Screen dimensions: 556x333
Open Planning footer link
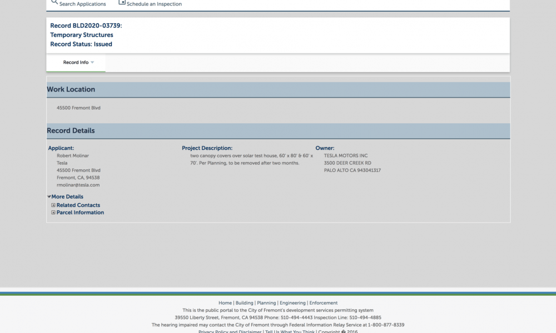pyautogui.click(x=266, y=303)
